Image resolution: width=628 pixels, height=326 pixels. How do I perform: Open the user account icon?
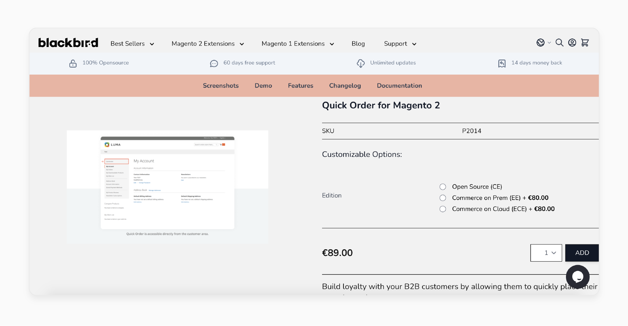[x=572, y=43]
